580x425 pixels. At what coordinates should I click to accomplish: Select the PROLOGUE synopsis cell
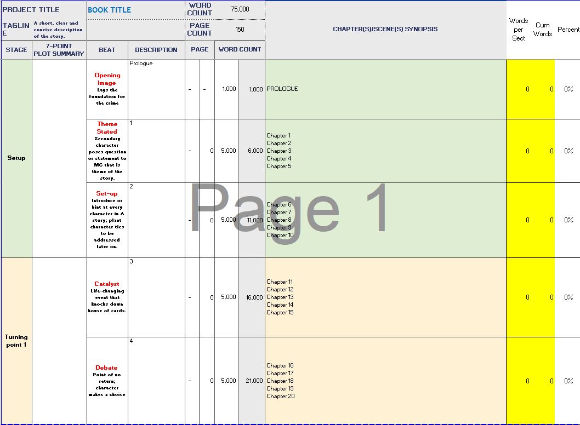point(385,89)
